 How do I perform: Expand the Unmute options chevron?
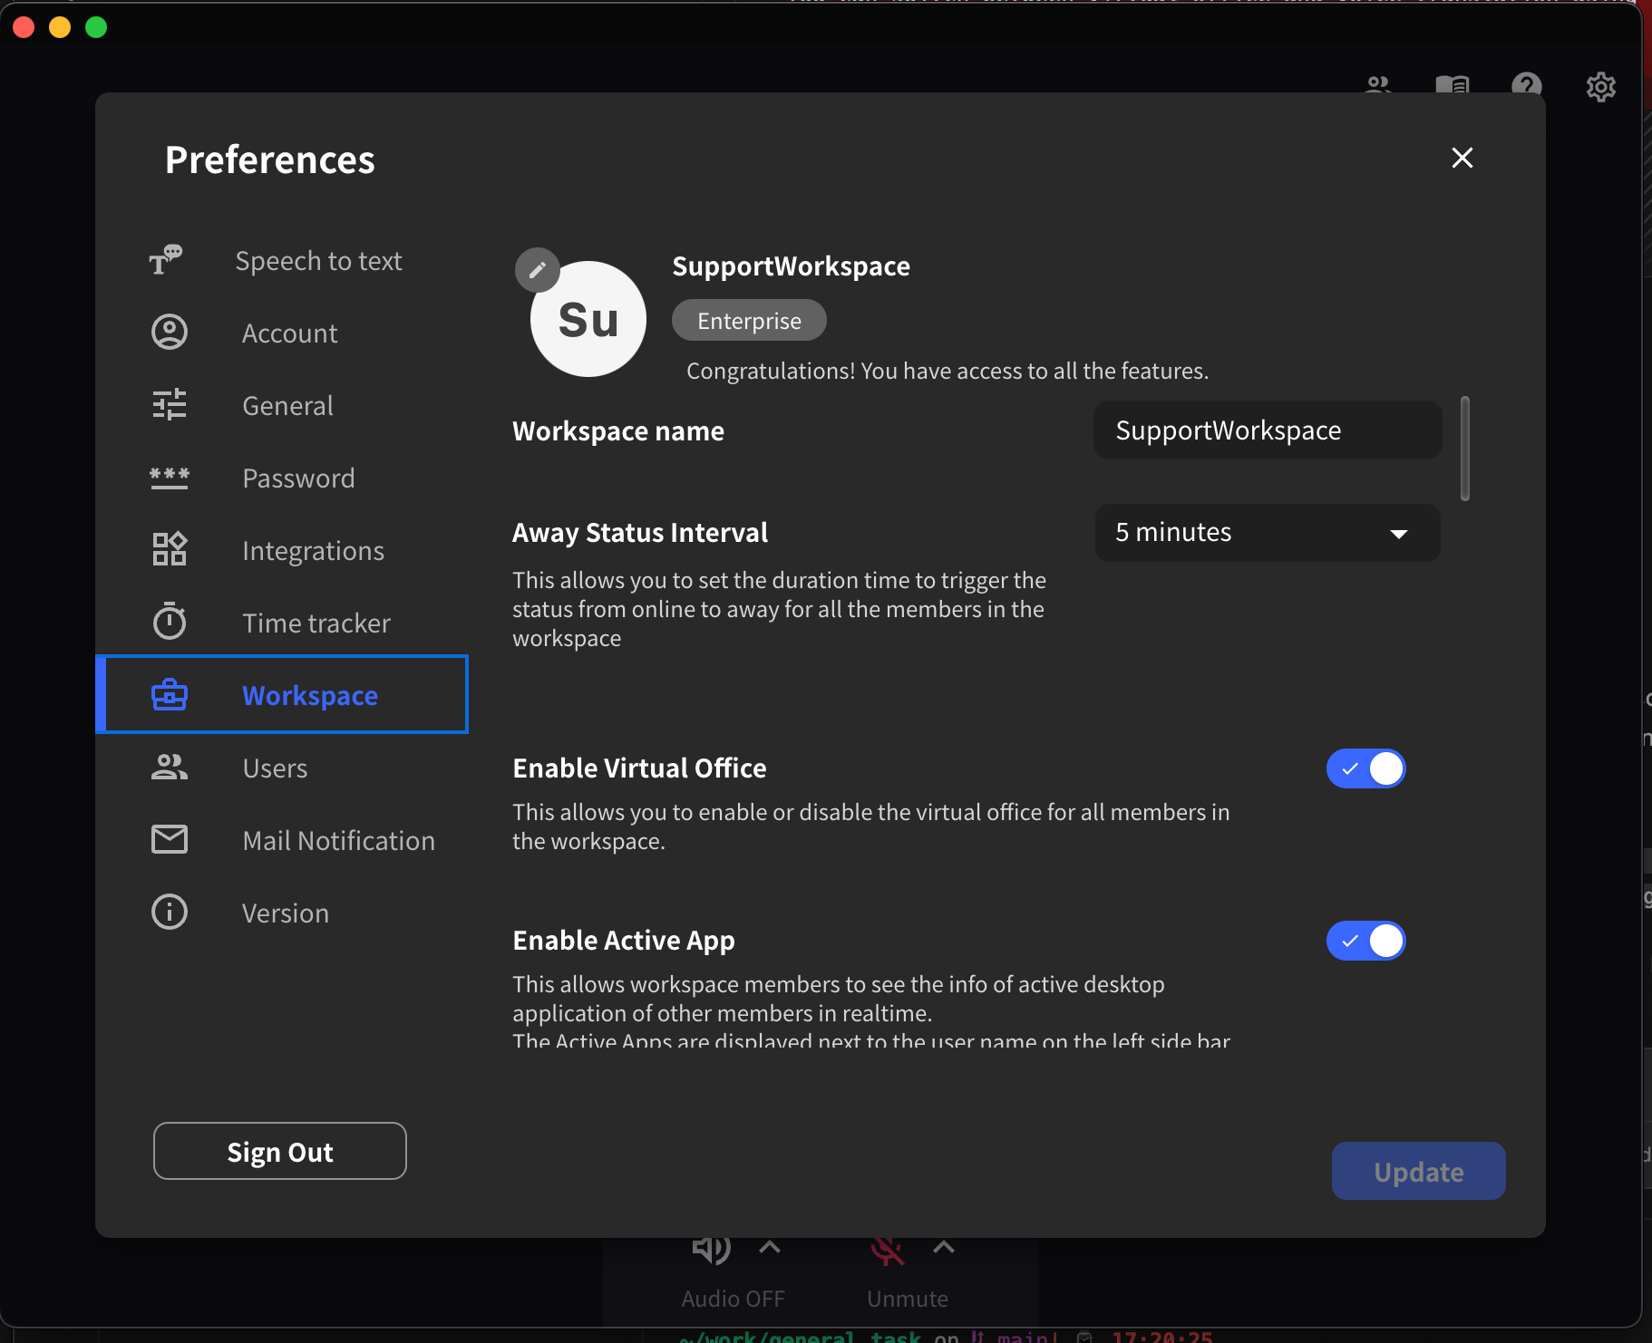coord(942,1249)
